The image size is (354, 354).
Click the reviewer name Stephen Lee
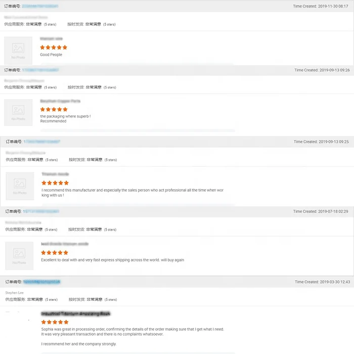(x=15, y=293)
